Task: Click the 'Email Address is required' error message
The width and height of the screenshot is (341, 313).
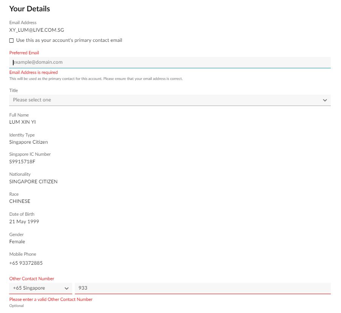Action: point(34,72)
